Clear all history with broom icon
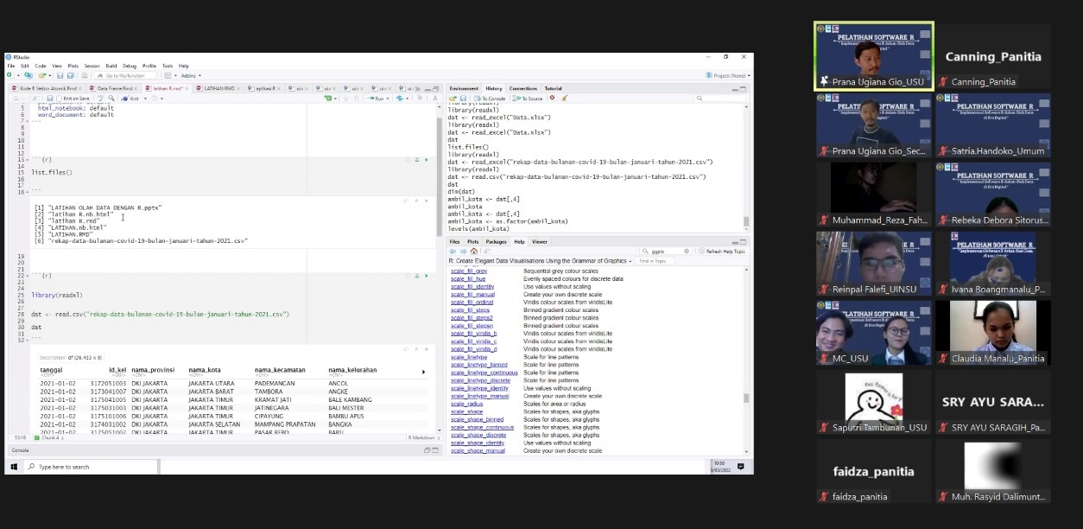 (565, 99)
